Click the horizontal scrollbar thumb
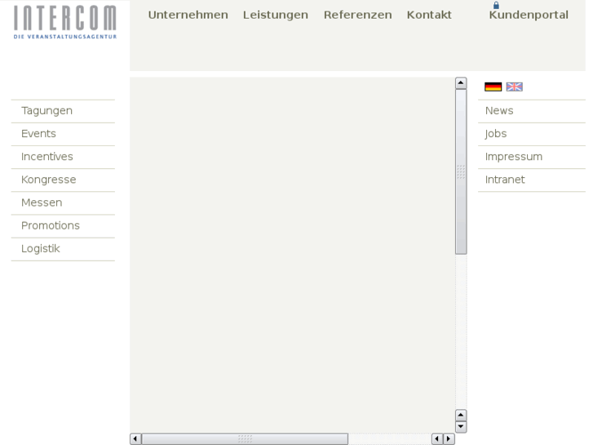 coord(245,439)
